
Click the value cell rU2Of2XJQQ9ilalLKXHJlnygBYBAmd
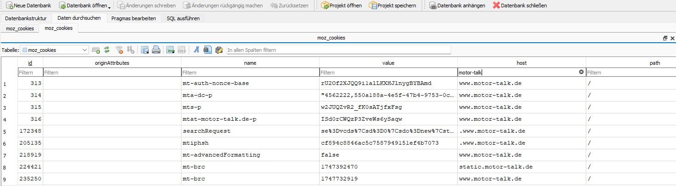(388, 84)
